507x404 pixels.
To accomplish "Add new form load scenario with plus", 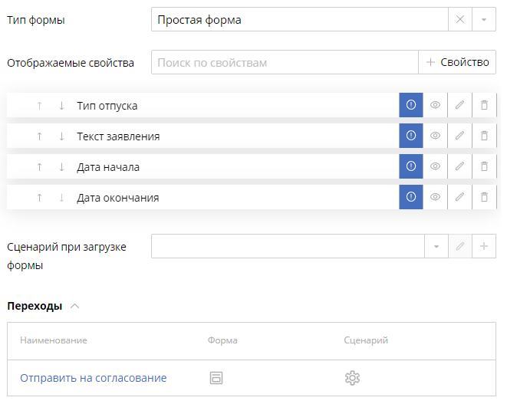I will 484,246.
